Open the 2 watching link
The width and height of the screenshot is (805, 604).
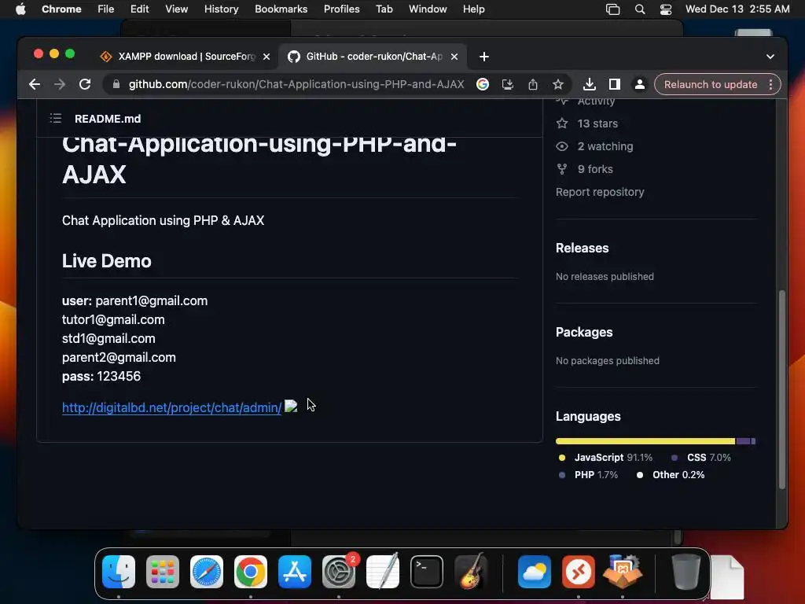click(605, 146)
